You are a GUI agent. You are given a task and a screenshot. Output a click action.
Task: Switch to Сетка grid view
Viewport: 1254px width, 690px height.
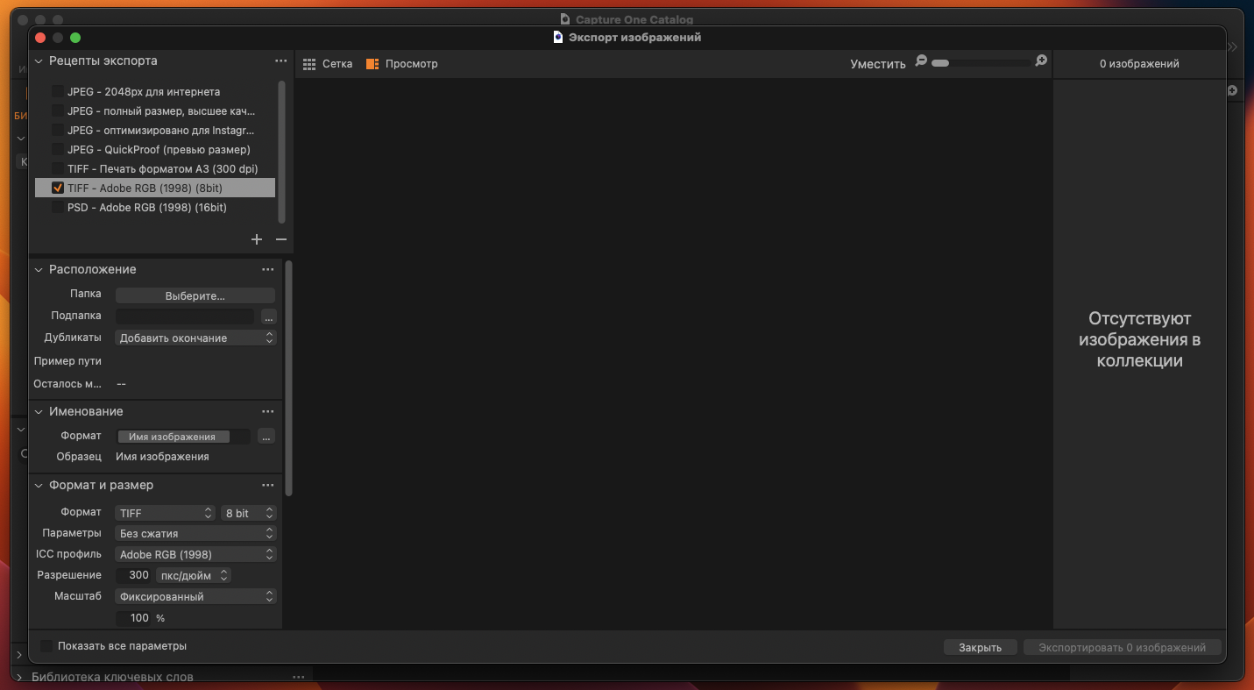point(327,64)
